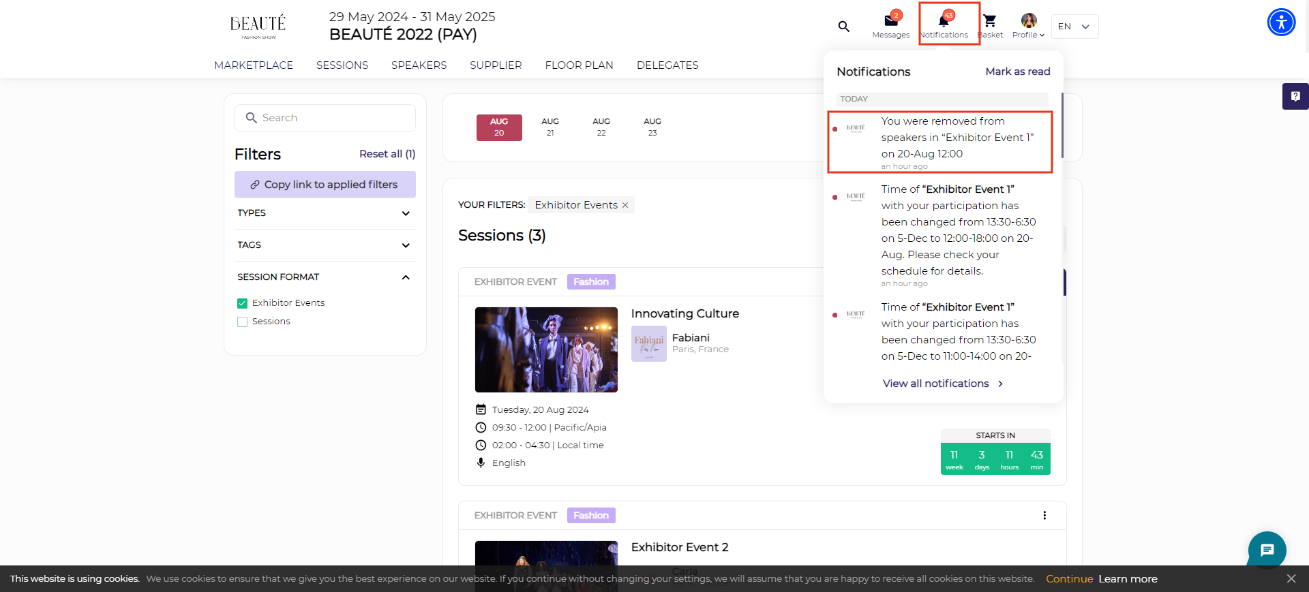Open Messages envelope icon
The width and height of the screenshot is (1309, 592).
[890, 21]
